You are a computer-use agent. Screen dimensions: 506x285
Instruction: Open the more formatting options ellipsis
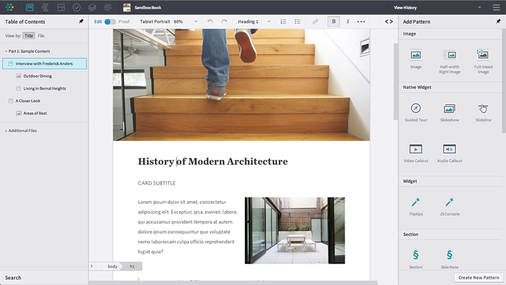(x=361, y=21)
